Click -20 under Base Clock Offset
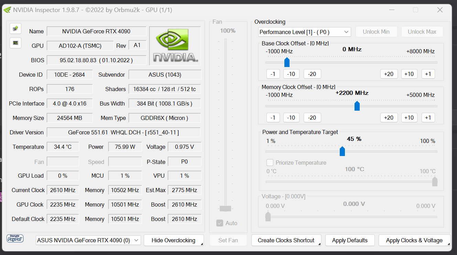The height and width of the screenshot is (255, 457). coord(312,74)
